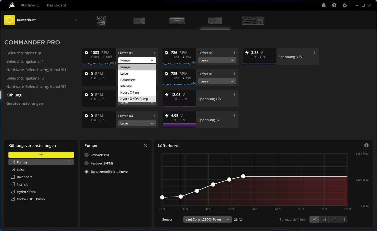Image resolution: width=377 pixels, height=231 pixels.
Task: Click the Corsair sails logo
Action: pos(12,5)
